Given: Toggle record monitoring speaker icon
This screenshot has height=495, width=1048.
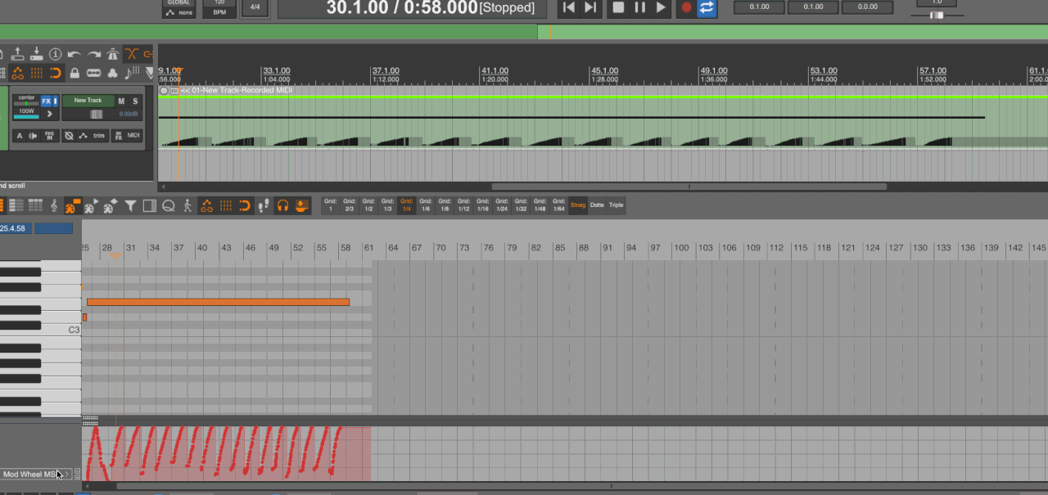Looking at the screenshot, I should tap(33, 136).
